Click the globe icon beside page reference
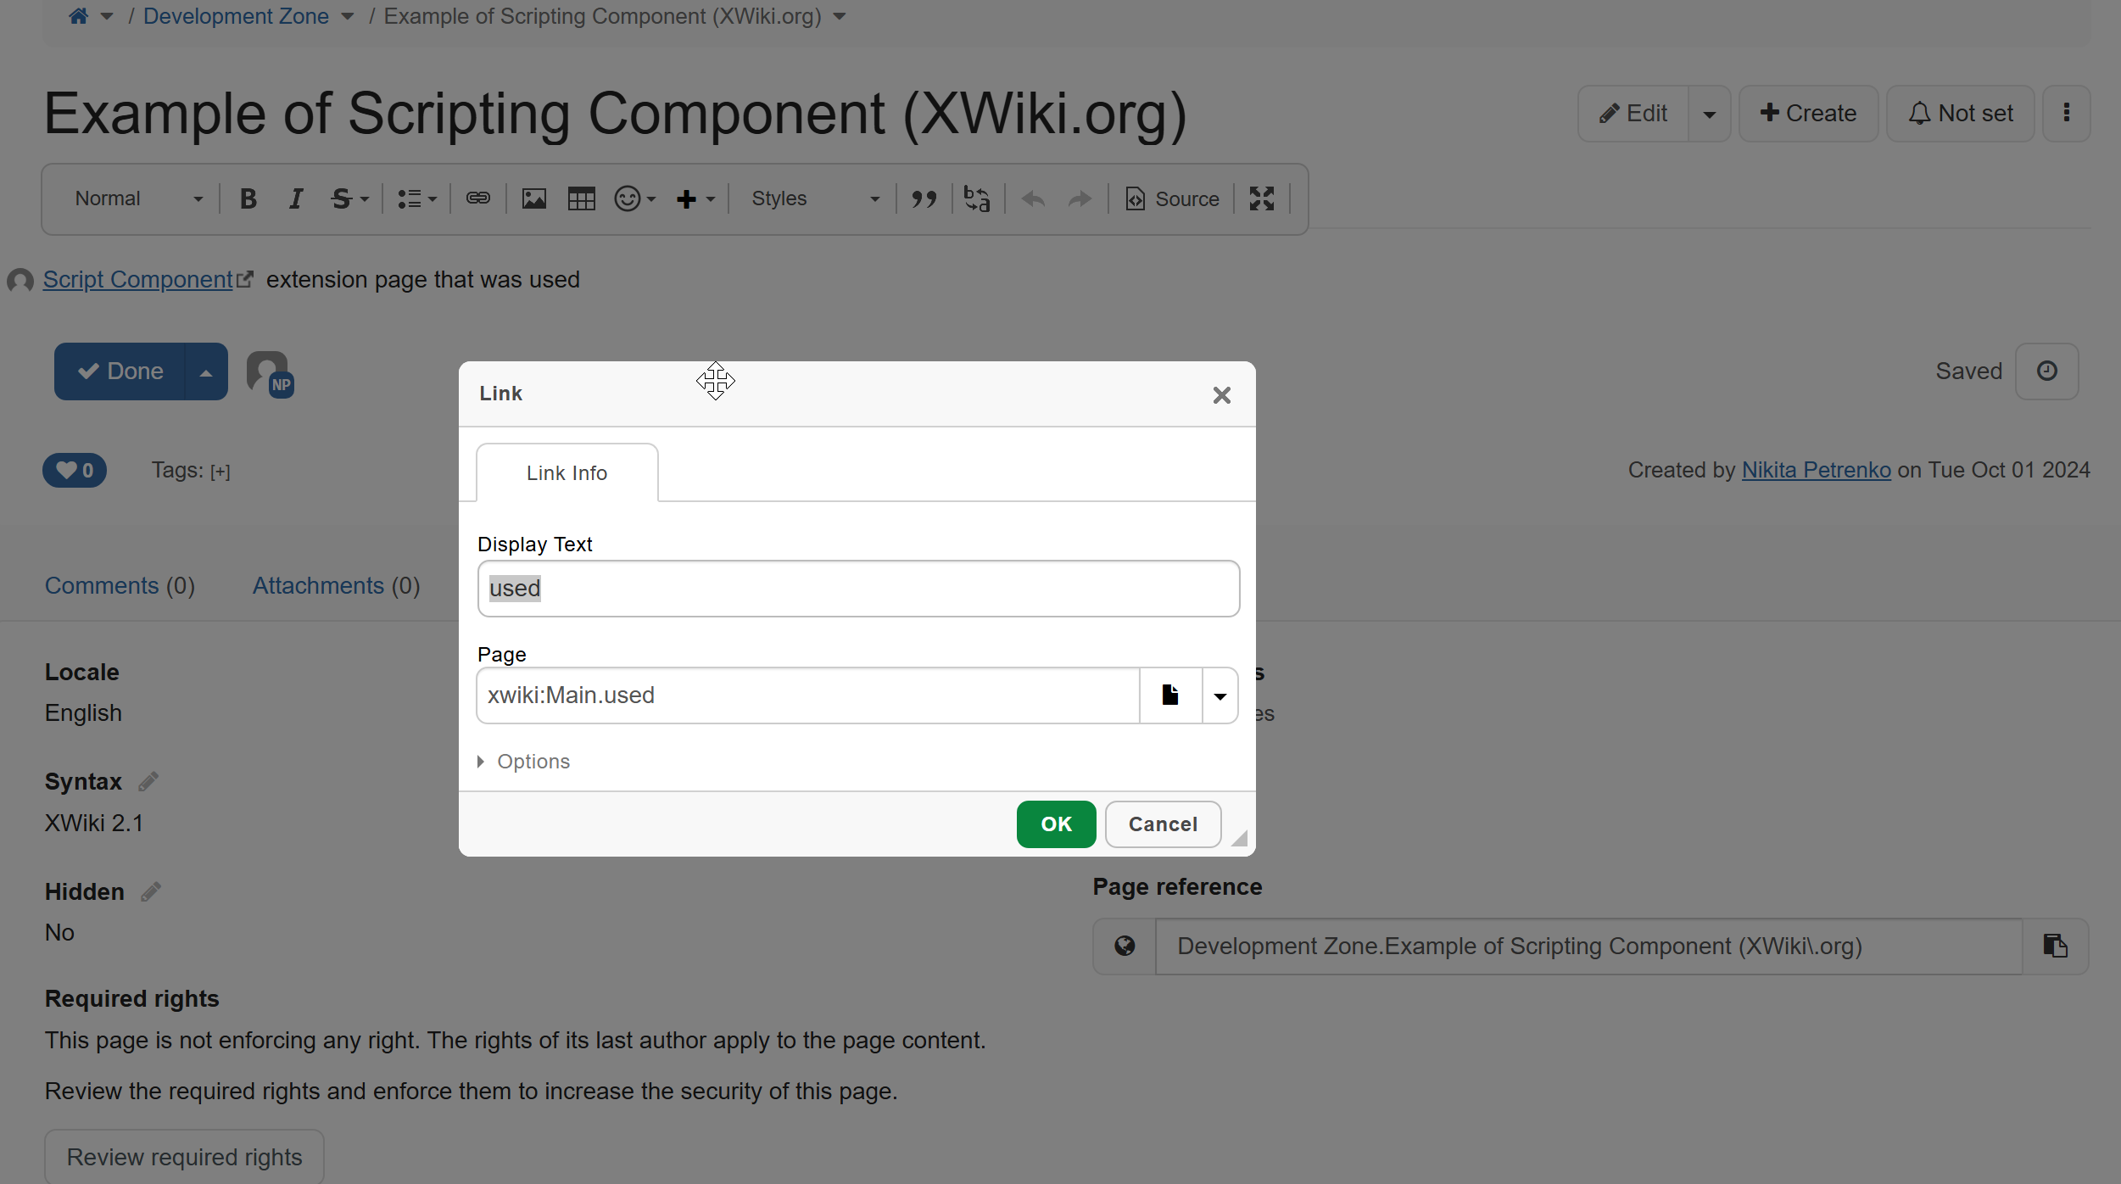Image resolution: width=2121 pixels, height=1184 pixels. (x=1125, y=947)
